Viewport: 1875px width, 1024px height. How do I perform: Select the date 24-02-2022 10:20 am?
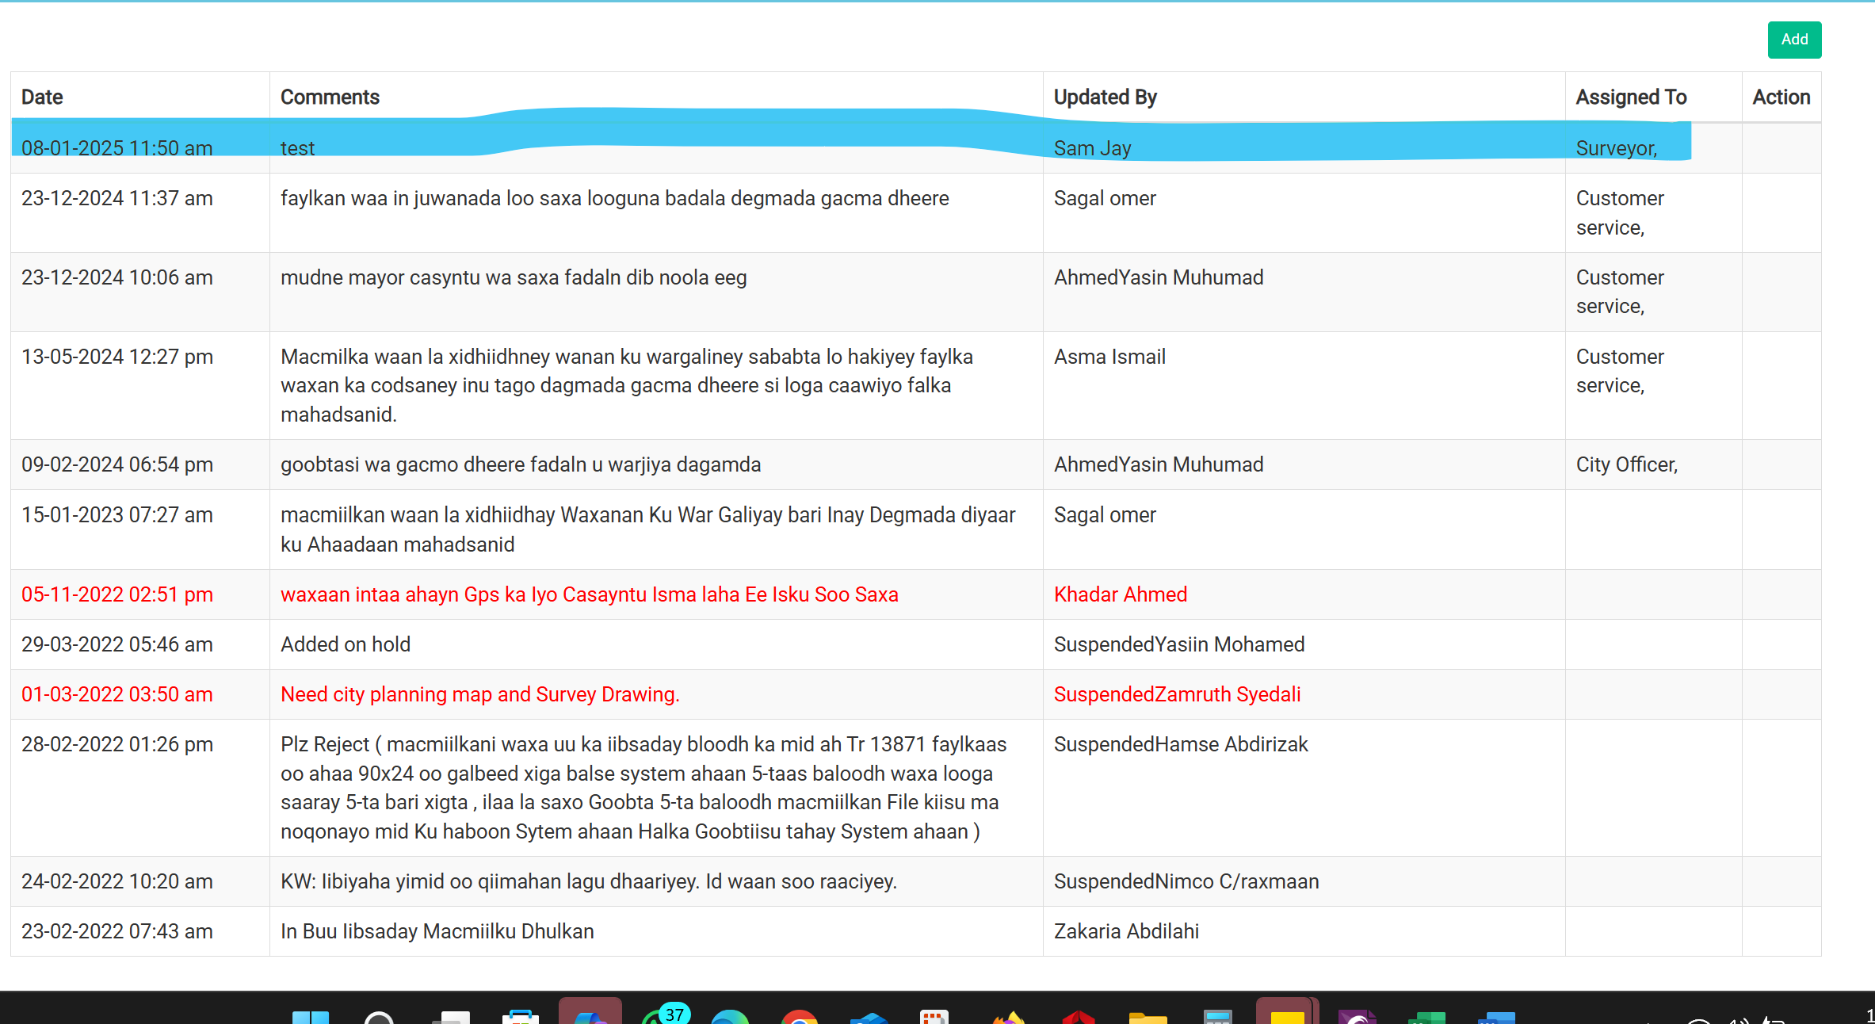tap(117, 881)
